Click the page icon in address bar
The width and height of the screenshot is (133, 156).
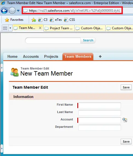click(26, 11)
